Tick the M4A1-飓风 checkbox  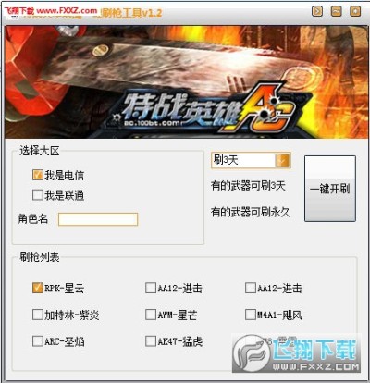(250, 315)
